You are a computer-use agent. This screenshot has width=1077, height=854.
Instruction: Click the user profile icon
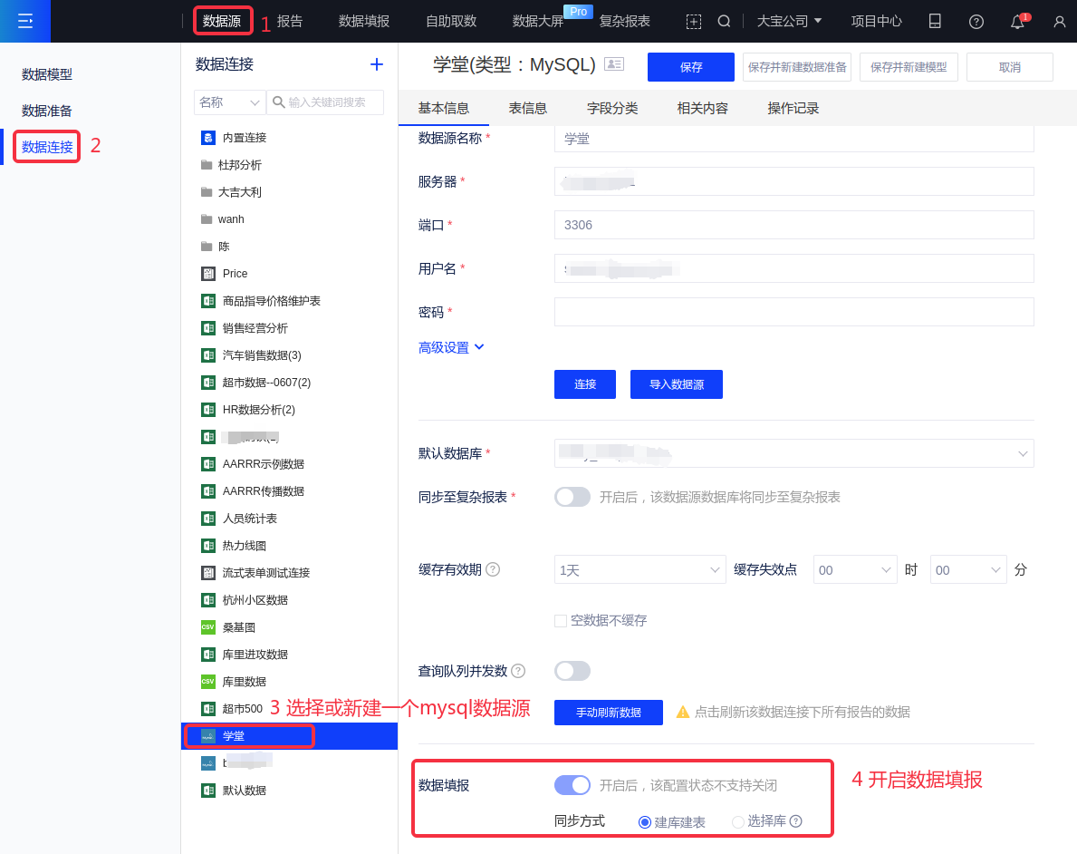(1059, 22)
